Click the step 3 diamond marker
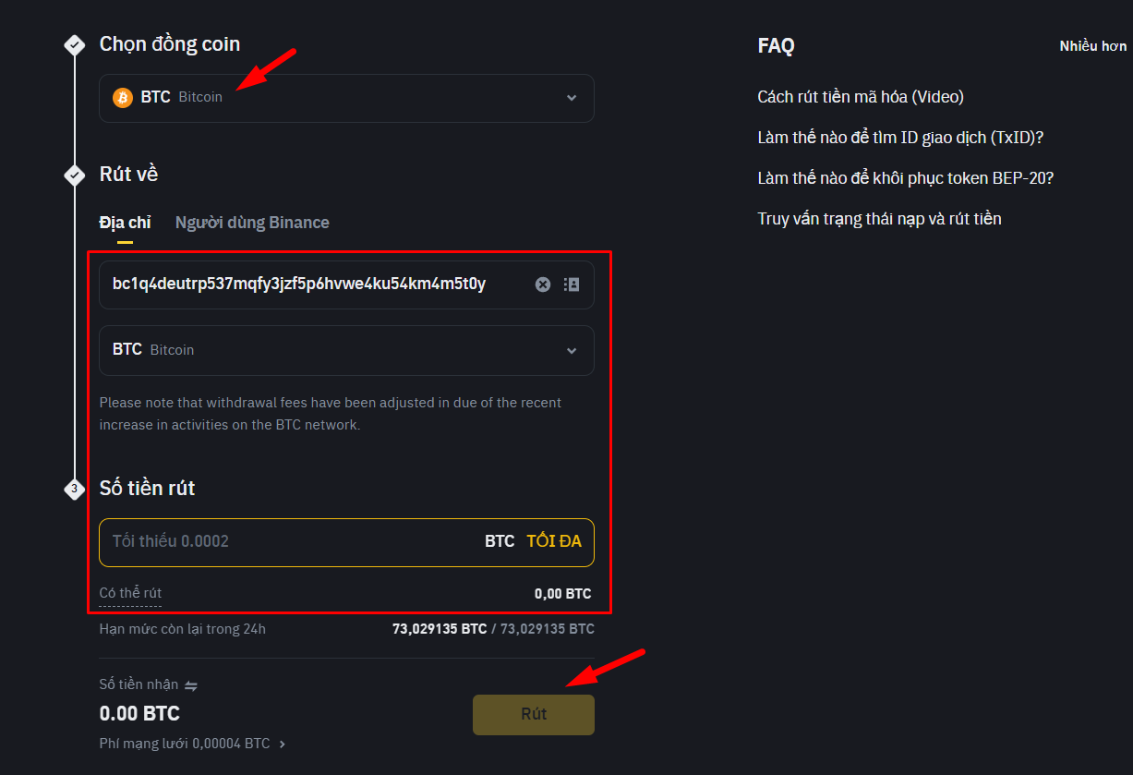This screenshot has width=1133, height=775. (x=74, y=489)
